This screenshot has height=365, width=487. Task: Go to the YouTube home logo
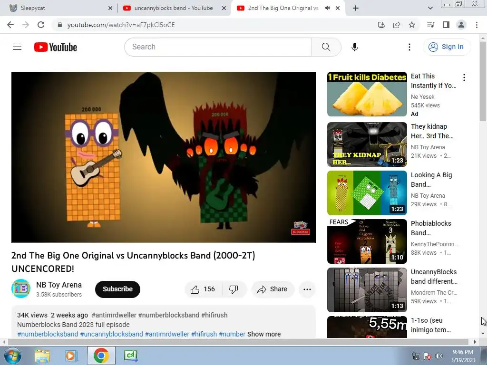point(56,47)
